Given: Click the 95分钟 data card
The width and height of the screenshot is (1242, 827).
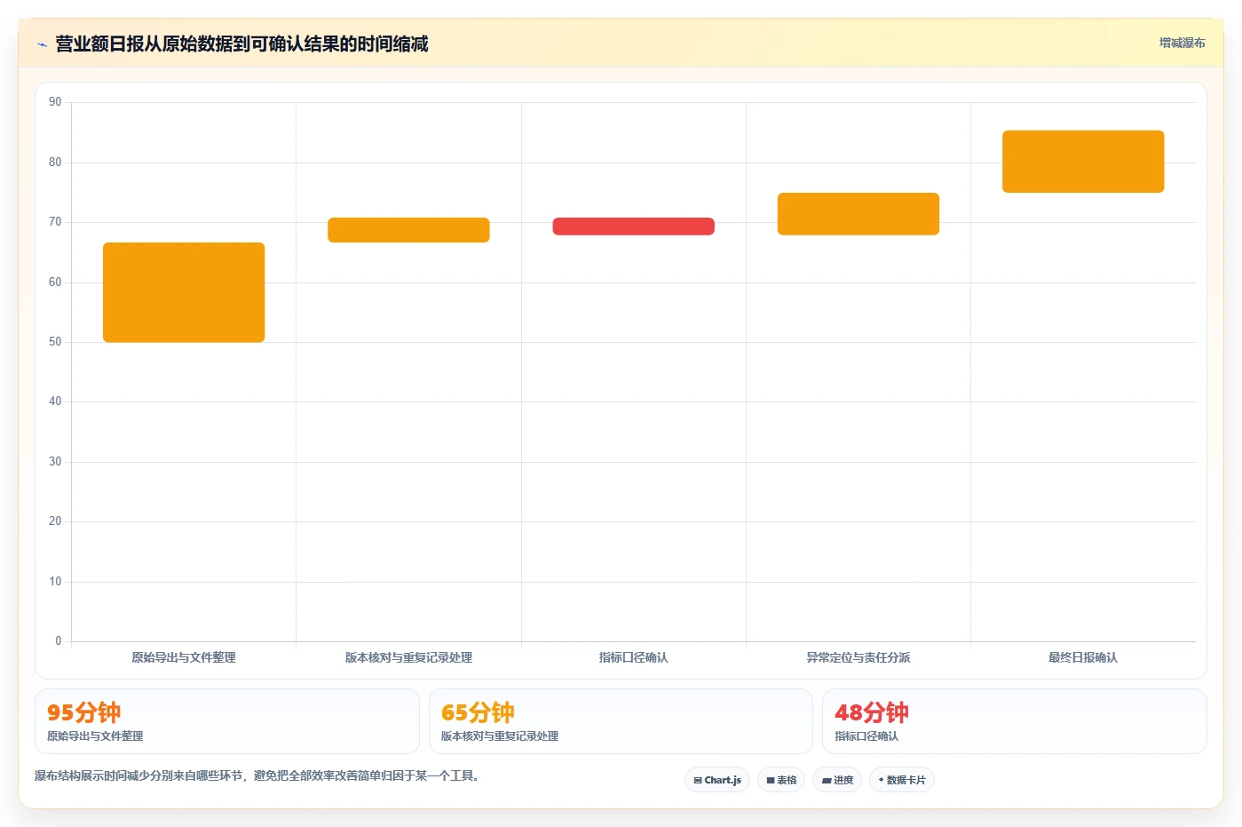Looking at the screenshot, I should coord(227,721).
